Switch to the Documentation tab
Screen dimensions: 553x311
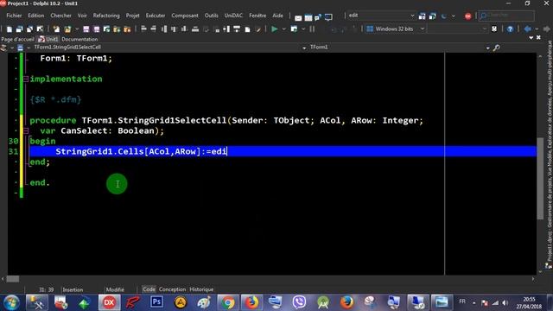pyautogui.click(x=79, y=39)
